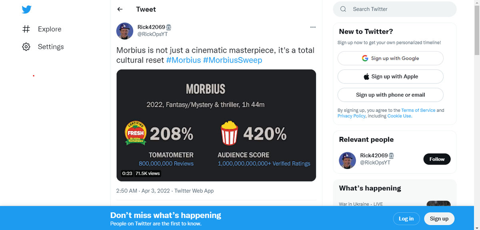
Task: Click Rick42069's avatar in the tweet
Action: pyautogui.click(x=124, y=31)
